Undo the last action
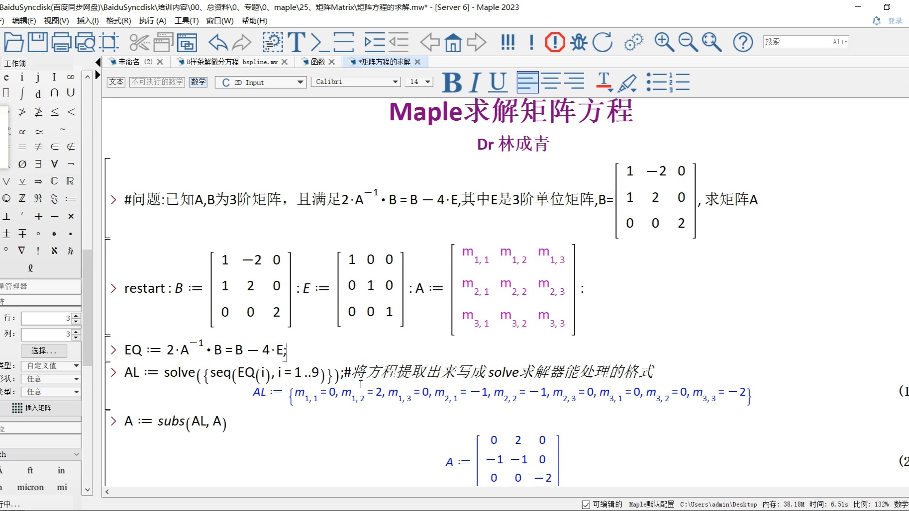This screenshot has width=909, height=511. pos(218,42)
